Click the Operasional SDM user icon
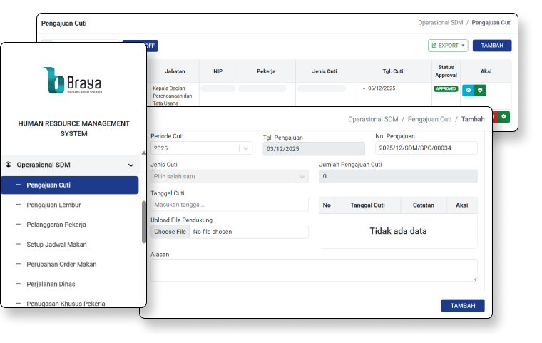 click(x=9, y=165)
